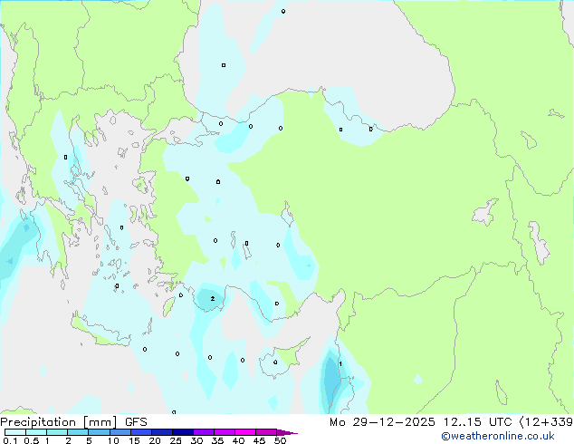This screenshot has width=574, height=444.
Task: Select the 30–35 mm purple legend swatch
Action: click(204, 432)
